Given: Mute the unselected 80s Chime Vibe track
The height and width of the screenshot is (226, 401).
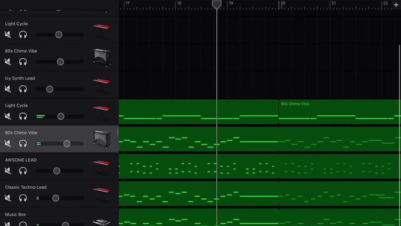Looking at the screenshot, I should [8, 62].
